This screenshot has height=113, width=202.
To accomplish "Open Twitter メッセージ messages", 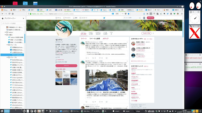I will pos(83,18).
